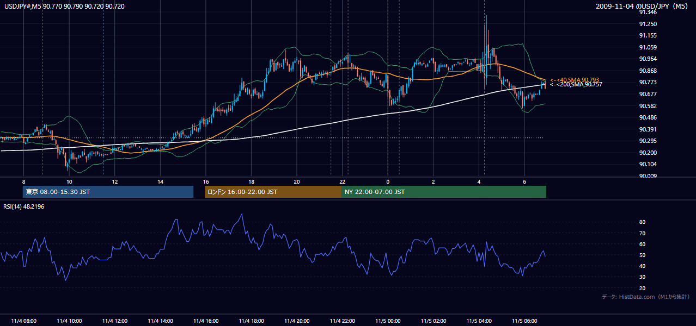Click hour tick 12 under the price chart

115,181
